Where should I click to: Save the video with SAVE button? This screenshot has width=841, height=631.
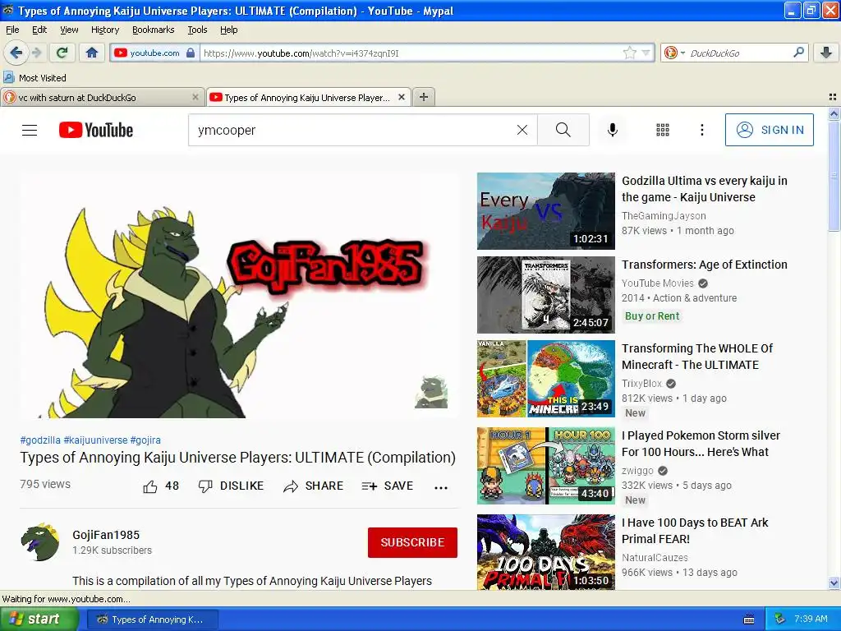click(388, 486)
